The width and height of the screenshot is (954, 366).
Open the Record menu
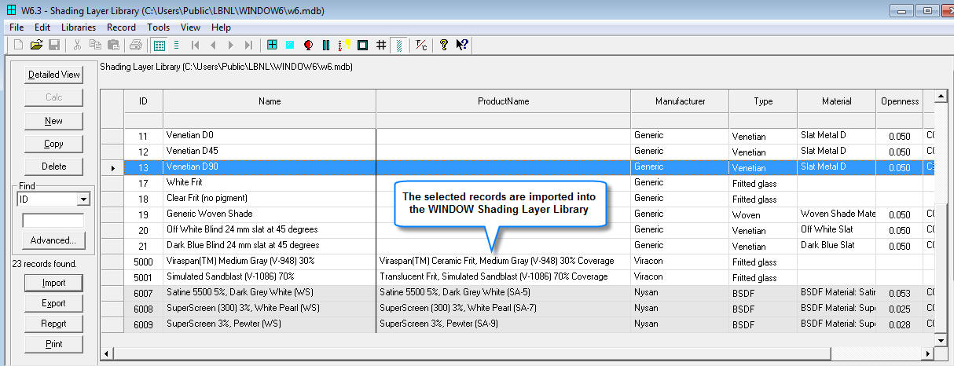pos(121,27)
